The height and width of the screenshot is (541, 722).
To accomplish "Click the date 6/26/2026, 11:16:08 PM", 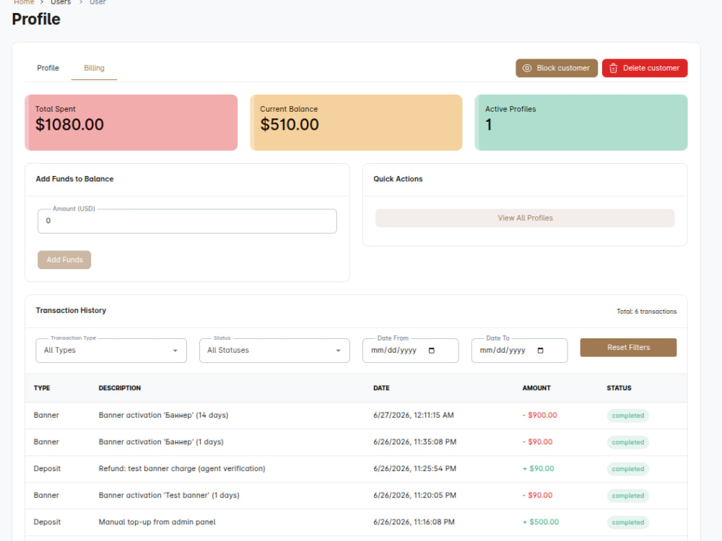I will coord(414,522).
